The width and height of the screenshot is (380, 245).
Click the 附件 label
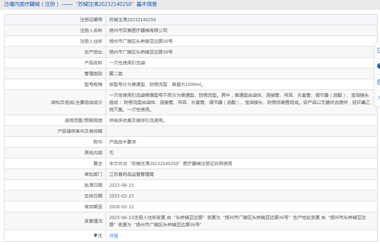98,142
